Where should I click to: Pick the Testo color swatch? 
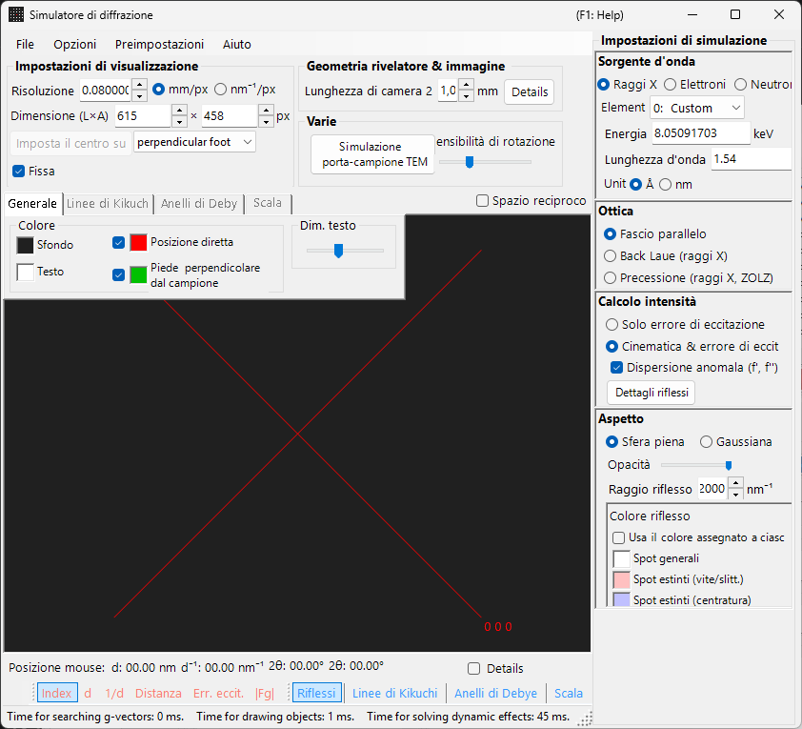click(x=25, y=272)
